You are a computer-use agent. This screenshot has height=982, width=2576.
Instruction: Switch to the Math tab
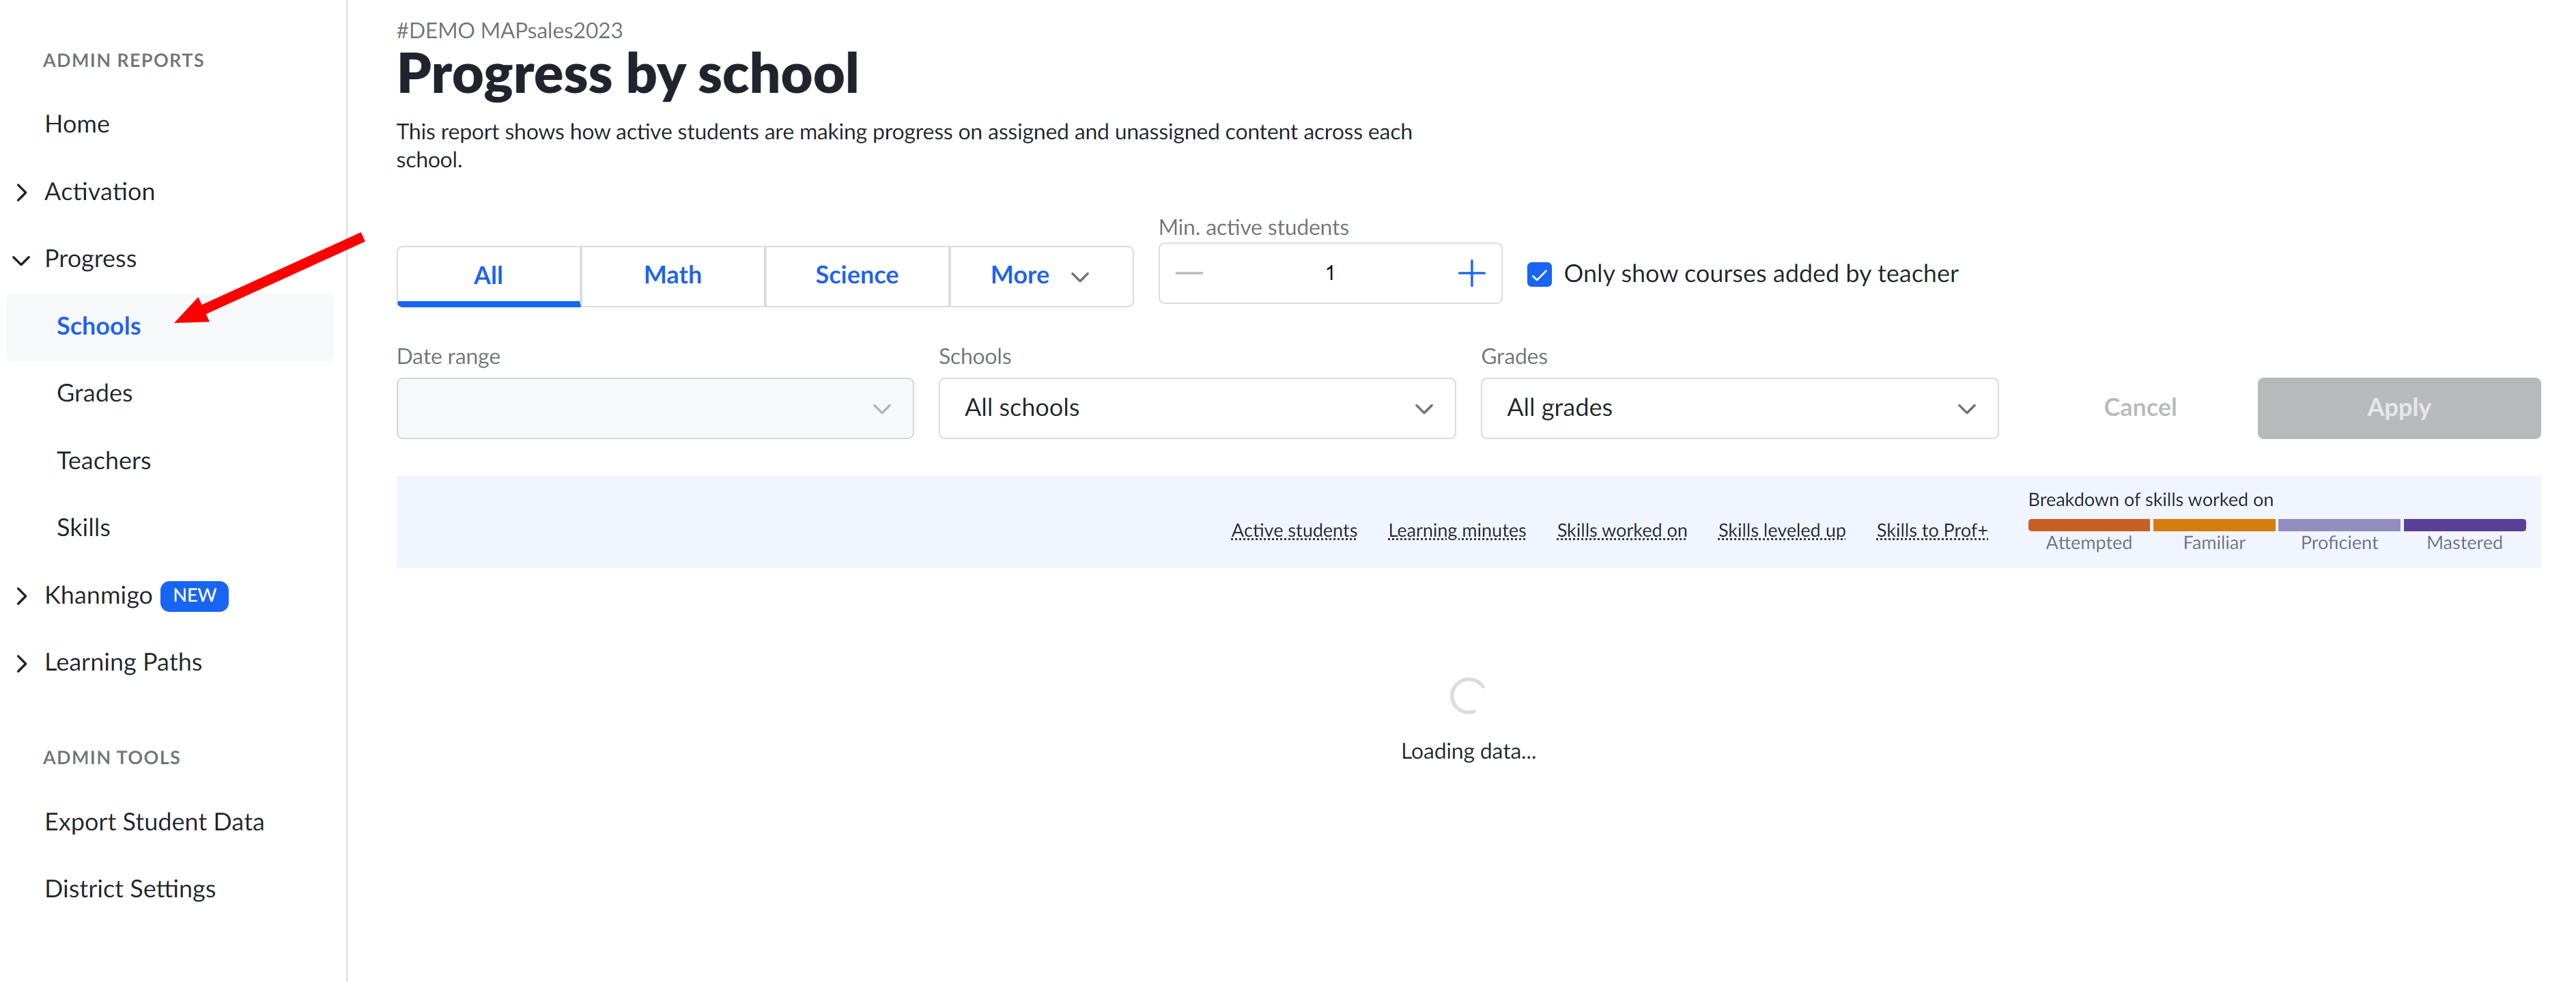point(672,275)
